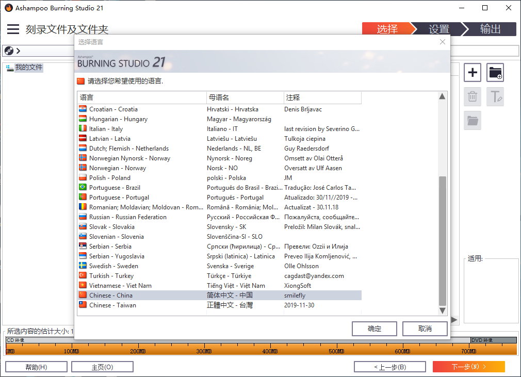
Task: Click the Russian flag icon
Action: coord(83,217)
